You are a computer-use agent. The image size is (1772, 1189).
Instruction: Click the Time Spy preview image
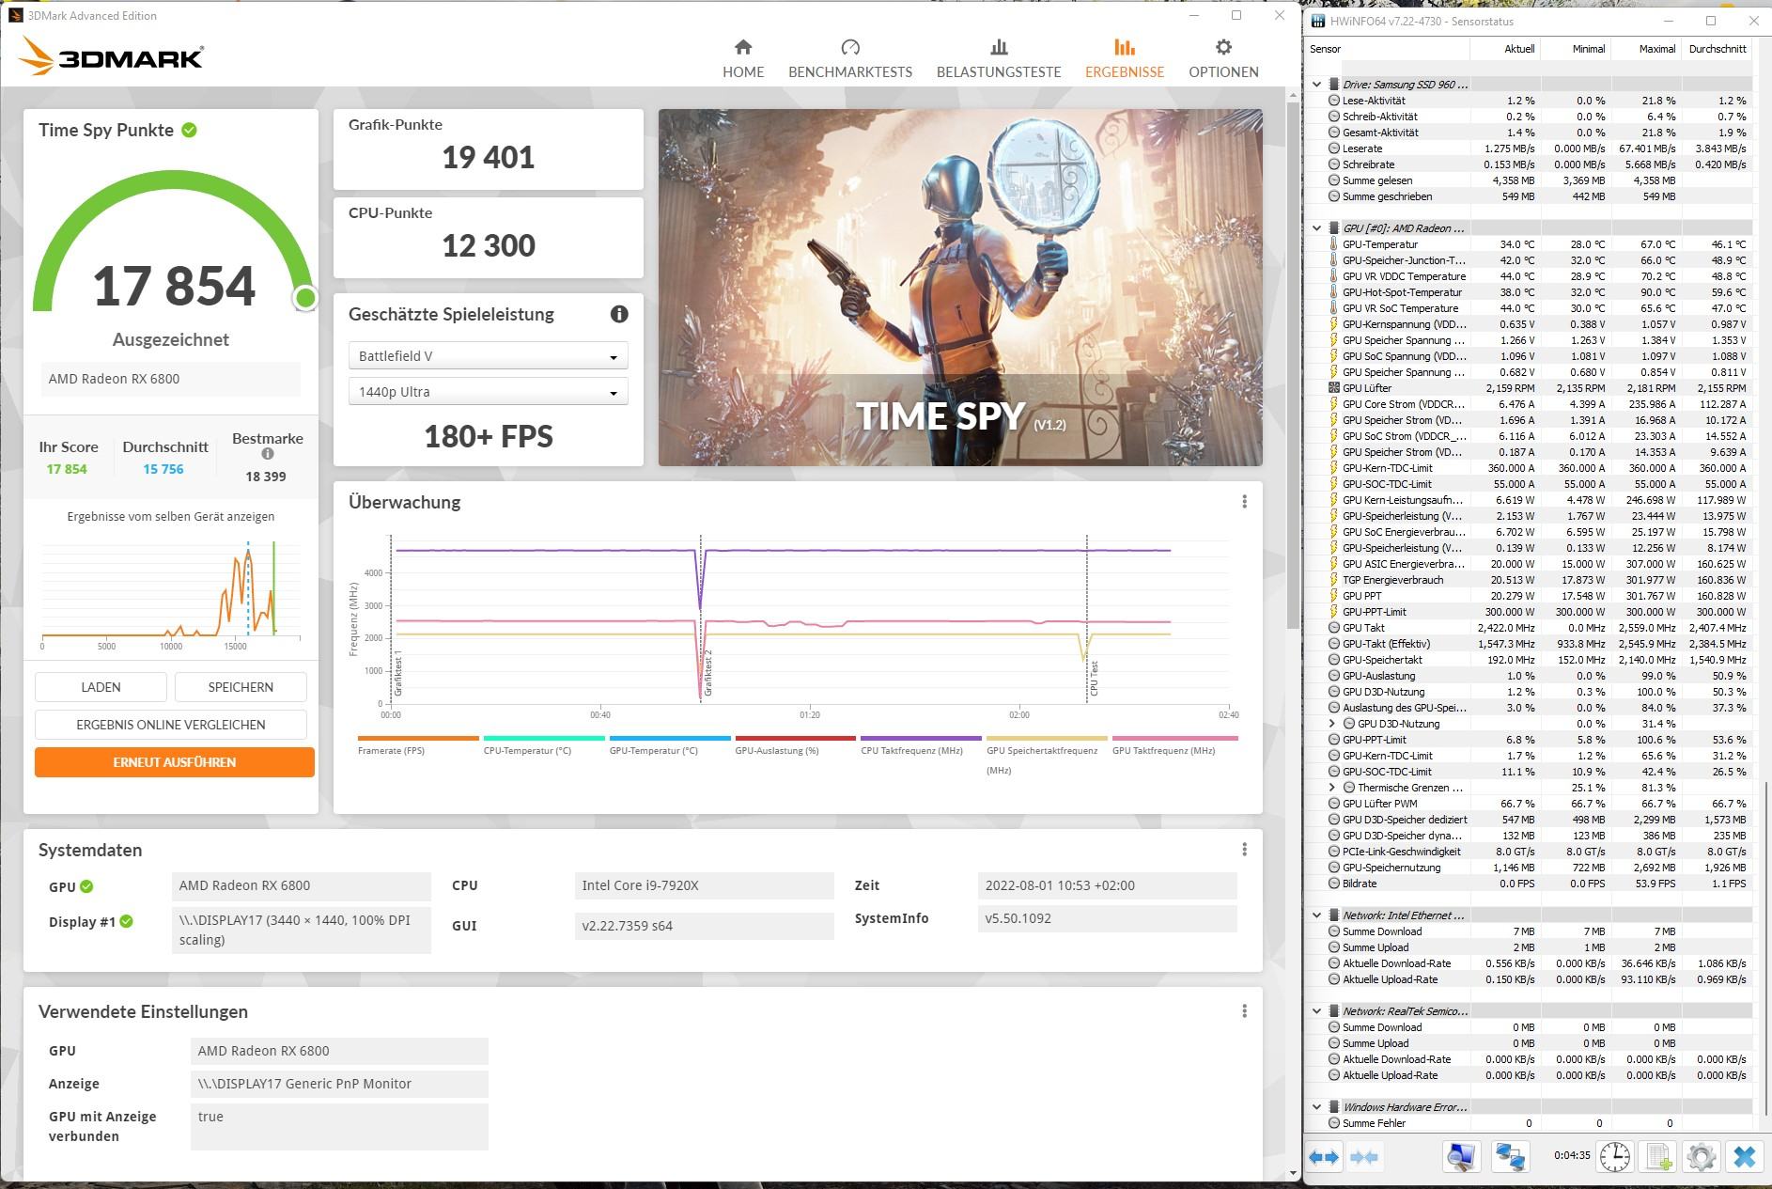[x=960, y=288]
